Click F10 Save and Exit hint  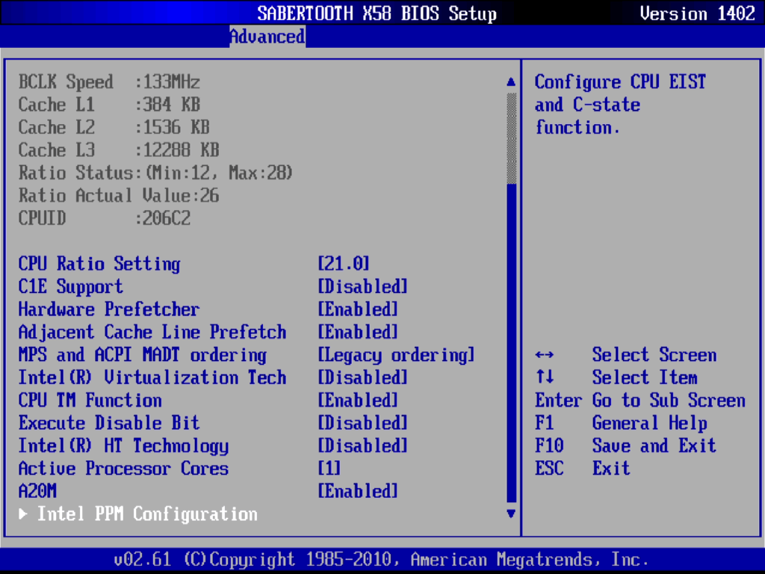click(x=625, y=445)
